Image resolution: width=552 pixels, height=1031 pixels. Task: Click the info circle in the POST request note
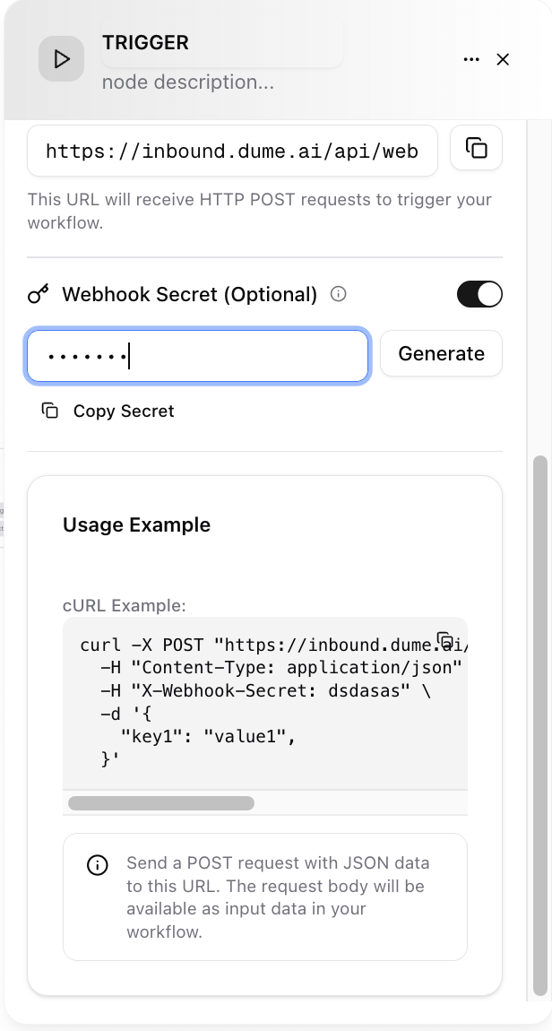click(x=97, y=865)
